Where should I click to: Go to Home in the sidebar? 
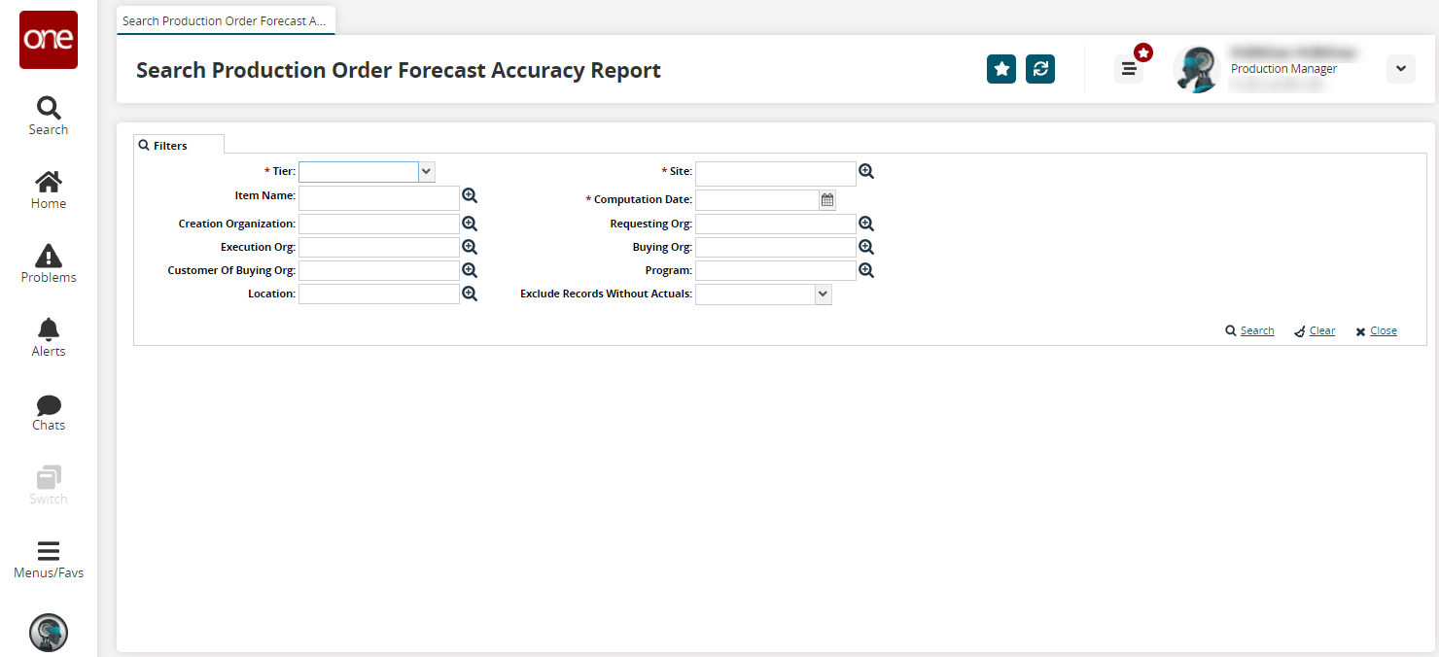point(48,182)
